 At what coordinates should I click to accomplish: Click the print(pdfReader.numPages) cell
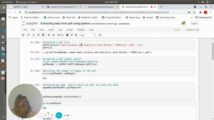tap(118, 72)
